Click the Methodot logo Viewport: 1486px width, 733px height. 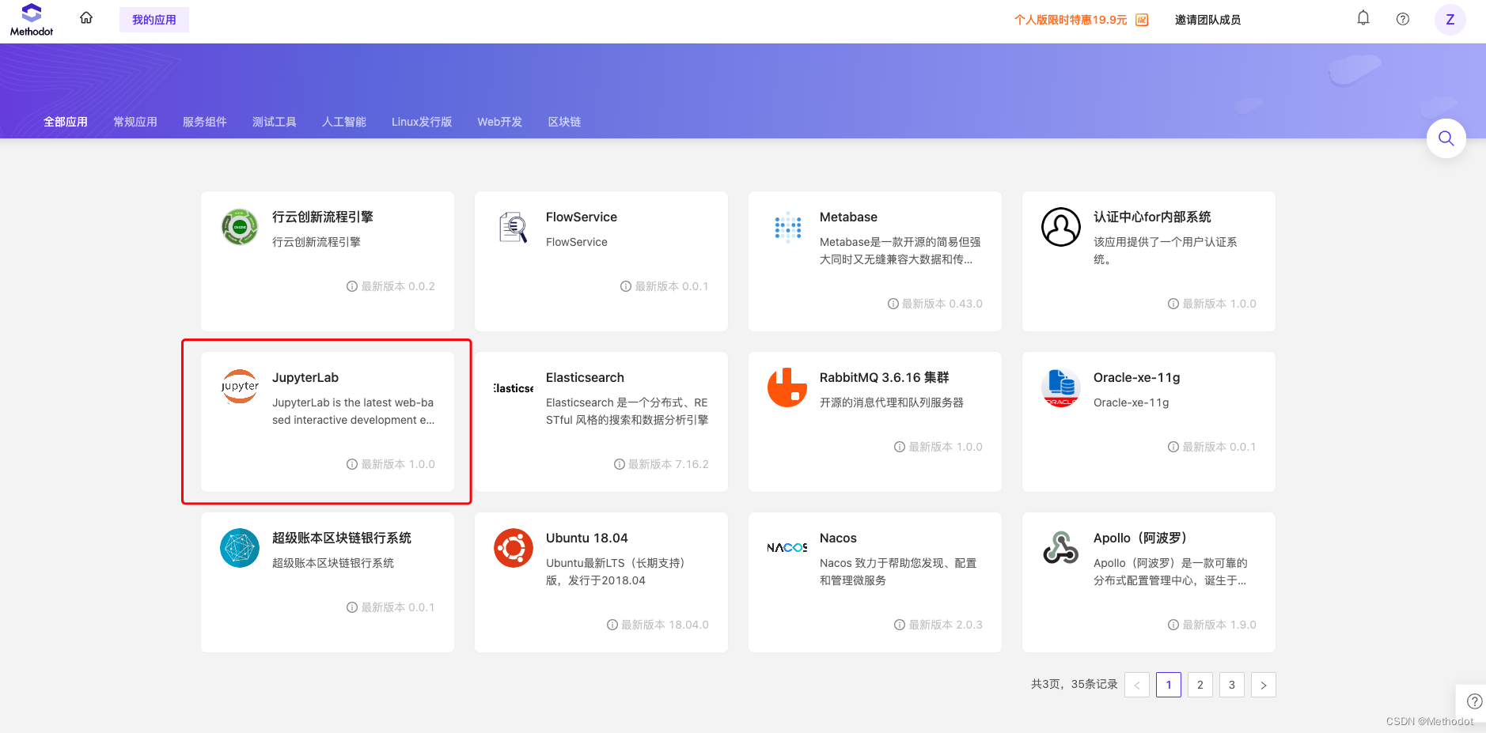(x=32, y=20)
